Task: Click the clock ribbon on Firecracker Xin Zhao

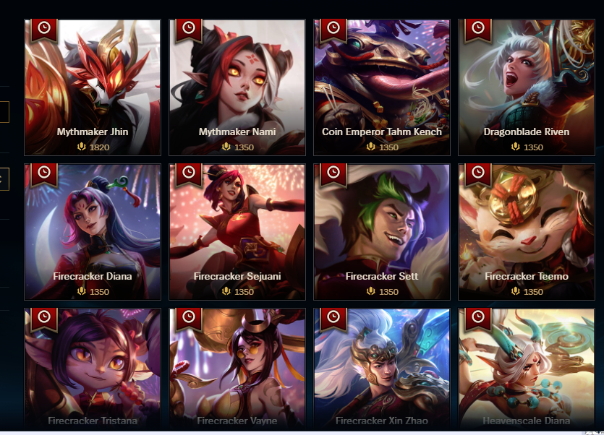Action: tap(333, 319)
